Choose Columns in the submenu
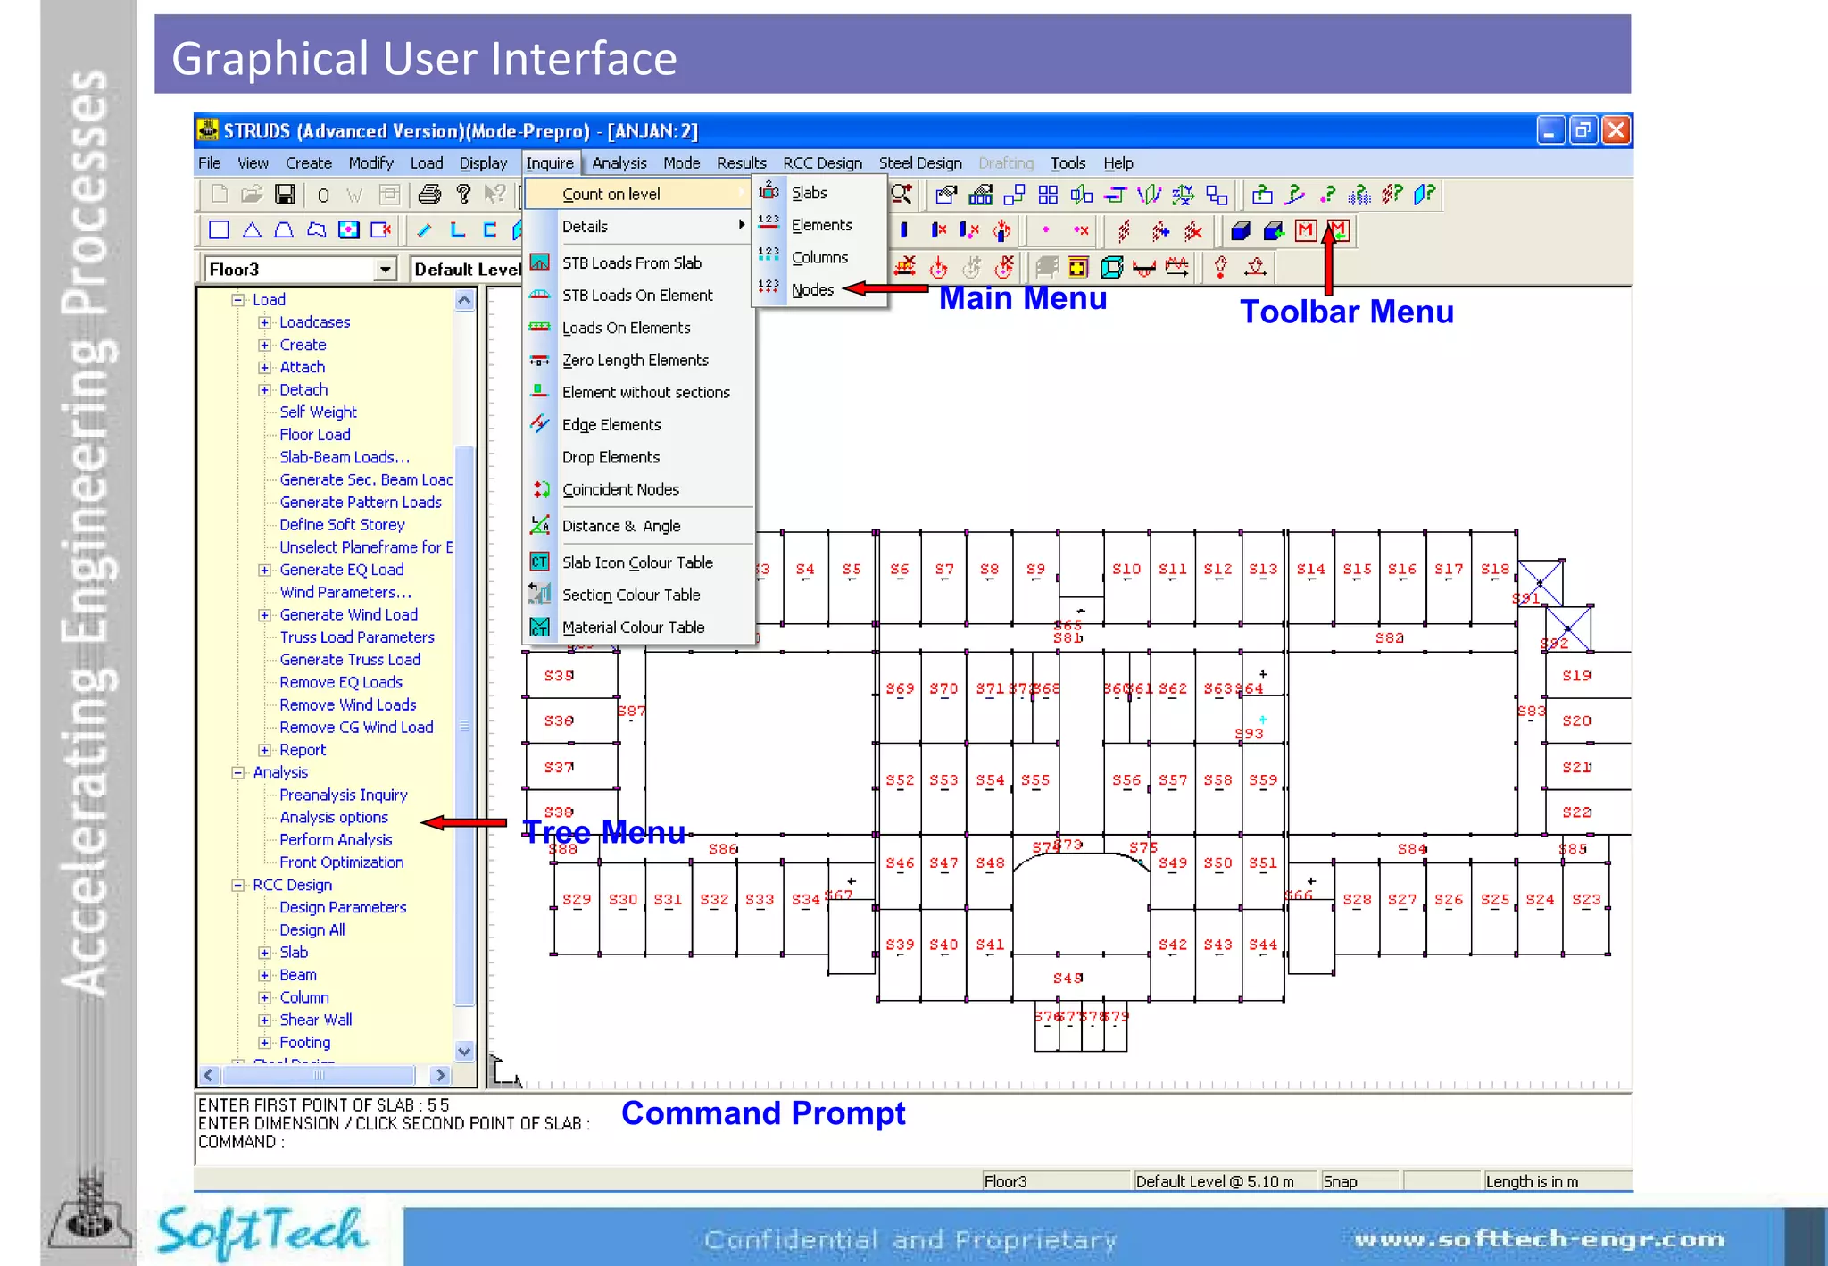The width and height of the screenshot is (1828, 1266). pyautogui.click(x=819, y=257)
